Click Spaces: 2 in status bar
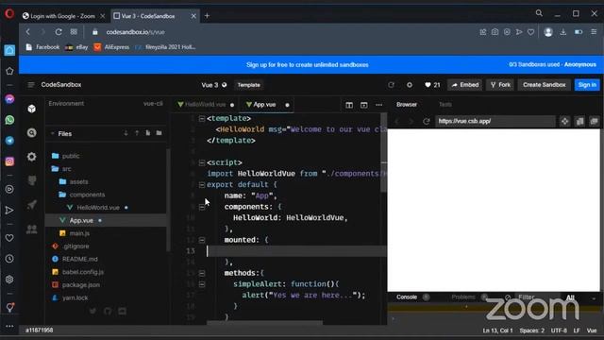The image size is (604, 340). (x=531, y=331)
